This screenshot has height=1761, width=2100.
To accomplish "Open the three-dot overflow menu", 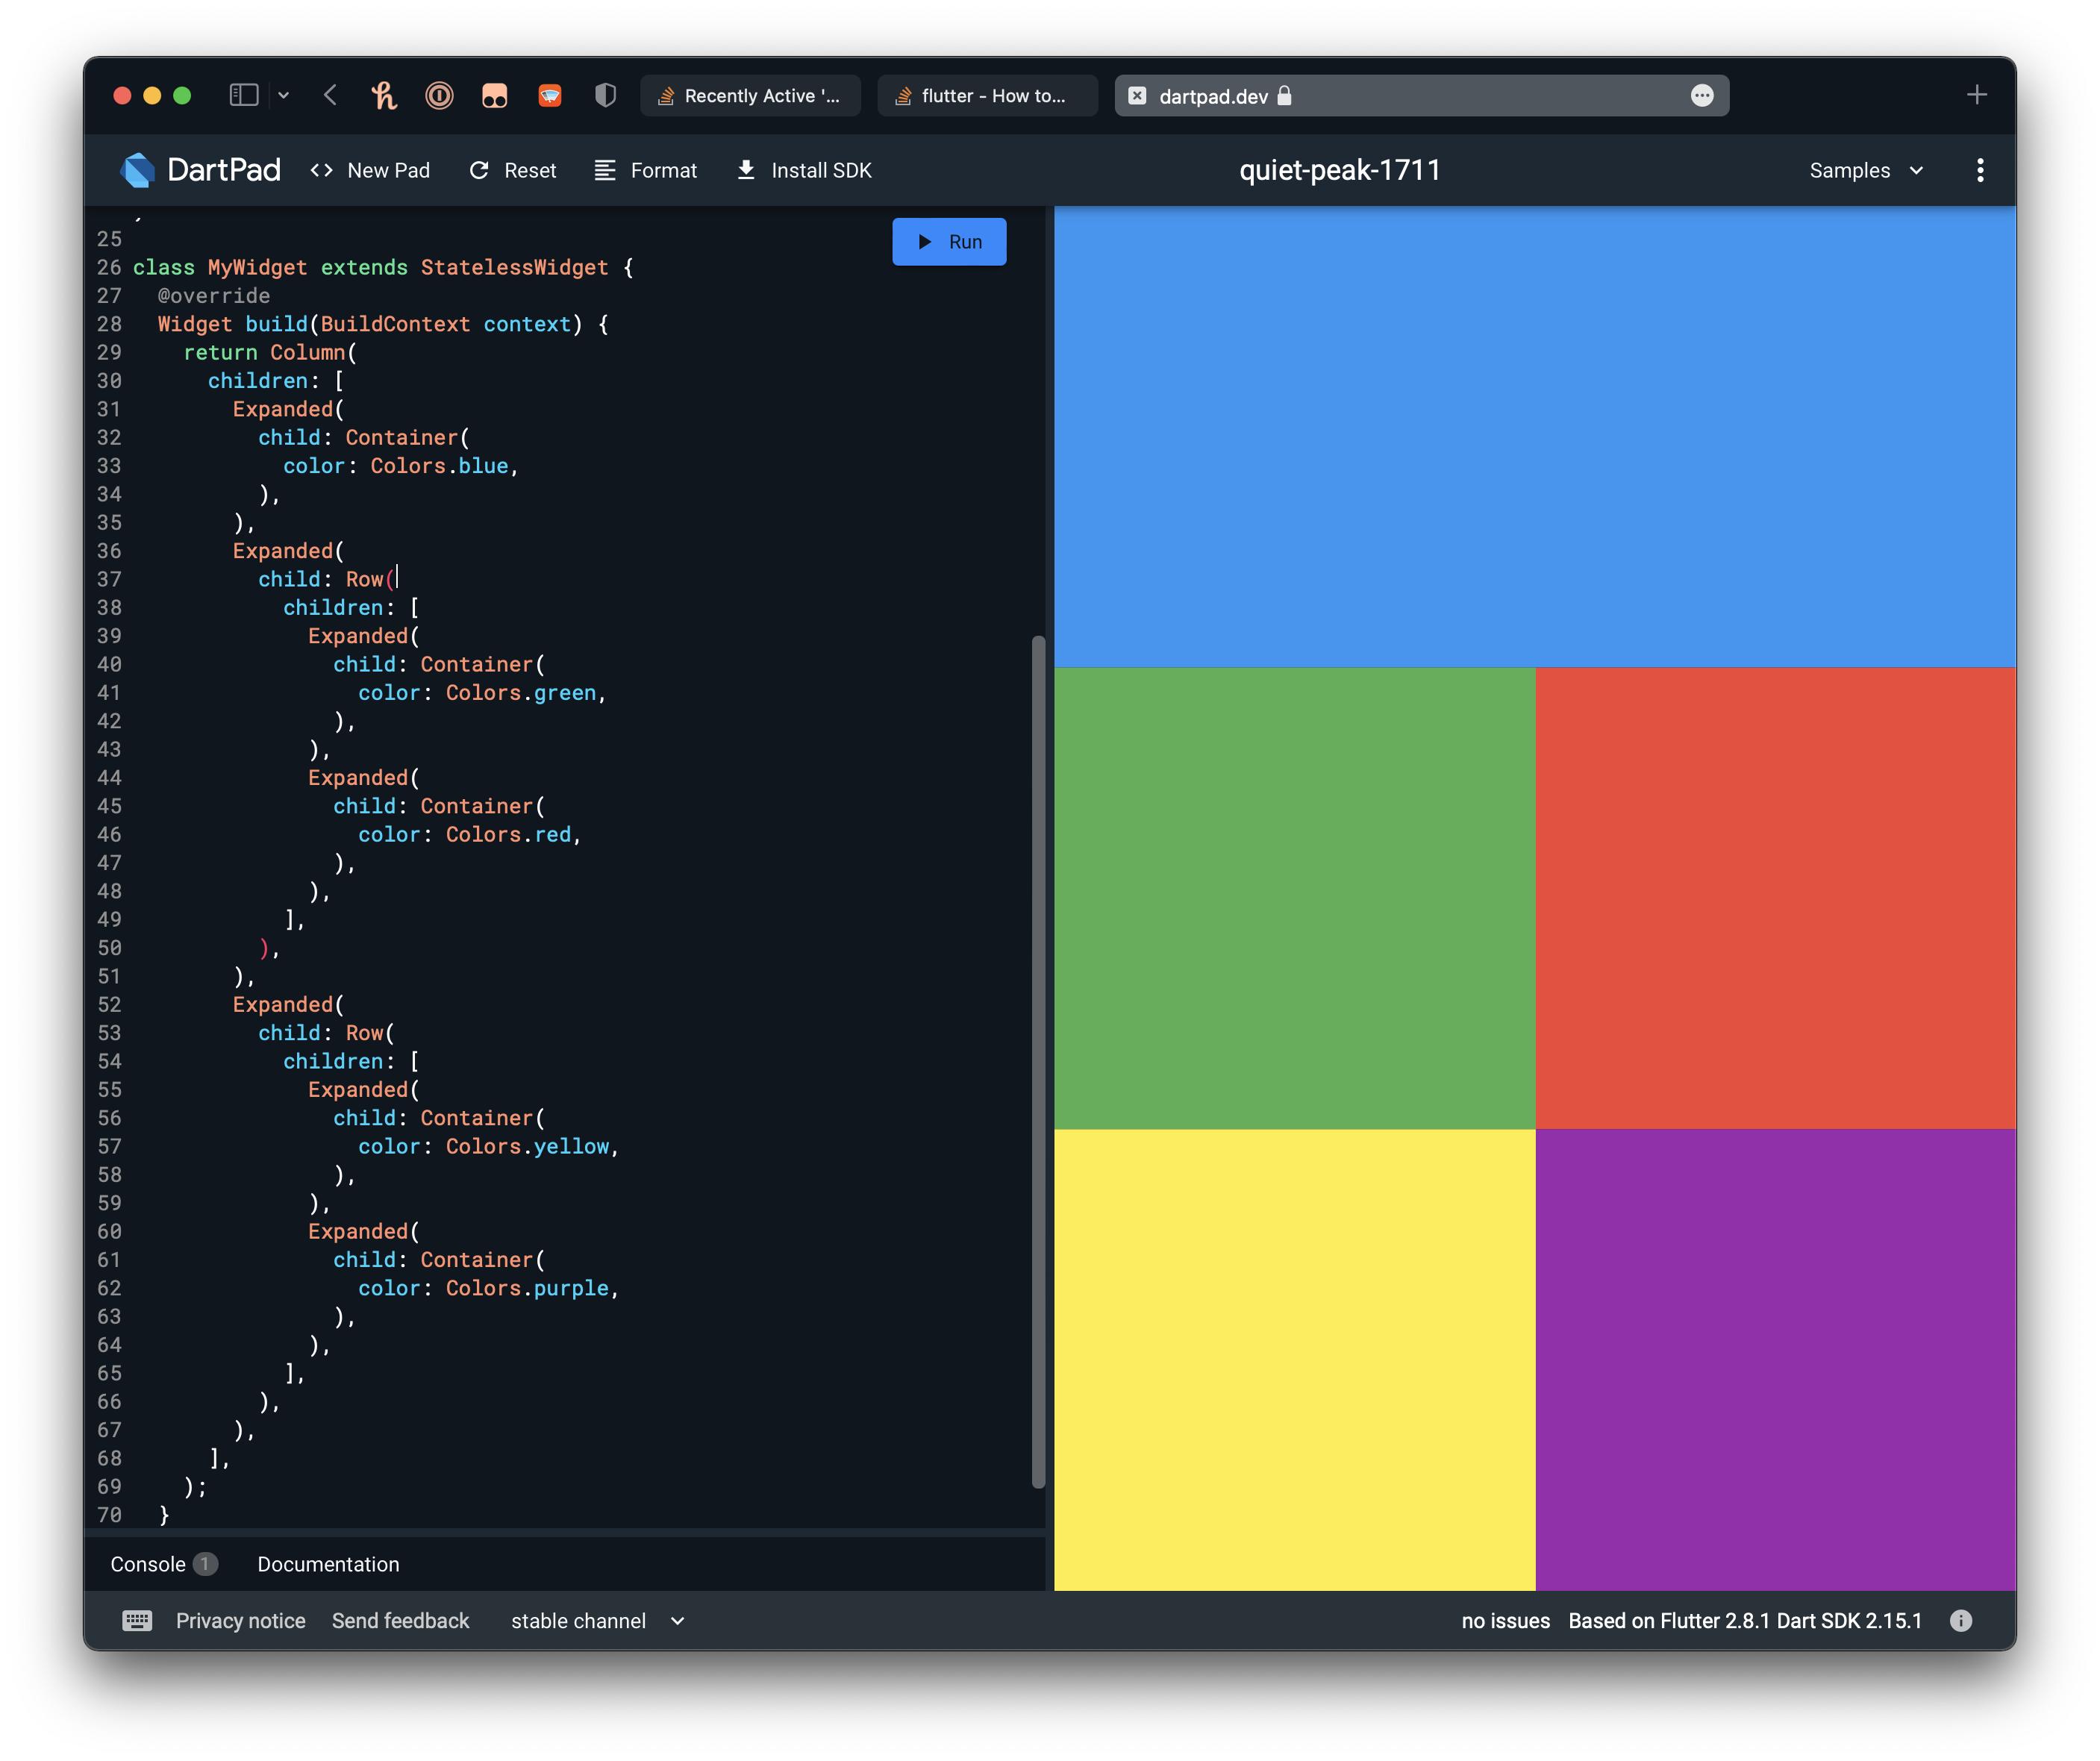I will [1980, 170].
